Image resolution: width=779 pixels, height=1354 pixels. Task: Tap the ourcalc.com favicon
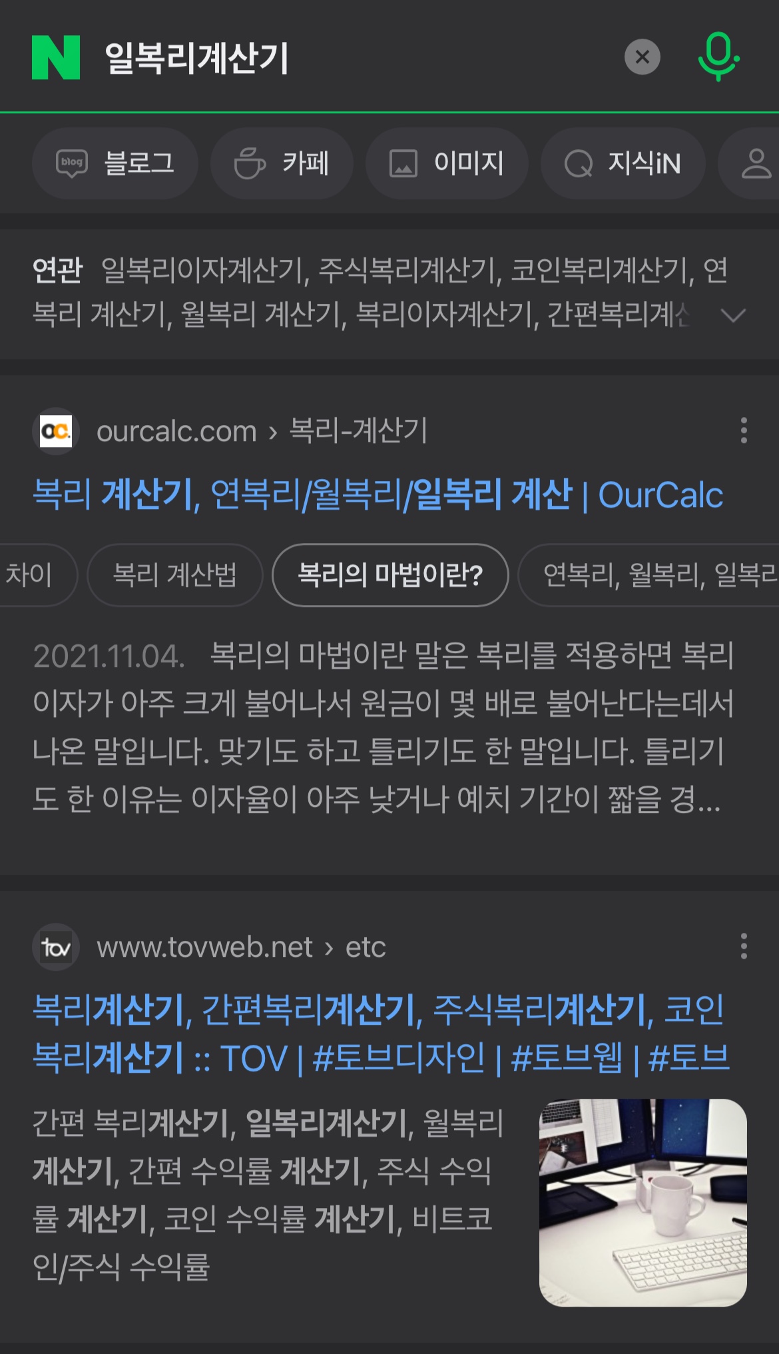[56, 431]
